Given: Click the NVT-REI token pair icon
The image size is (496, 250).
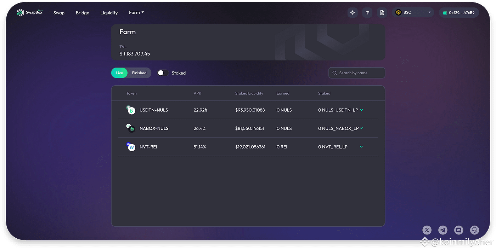Looking at the screenshot, I should [x=131, y=147].
